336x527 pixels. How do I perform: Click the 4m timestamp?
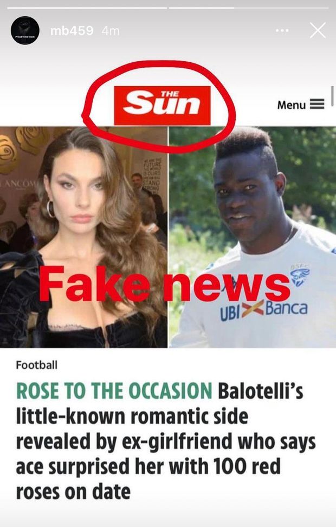pos(111,31)
